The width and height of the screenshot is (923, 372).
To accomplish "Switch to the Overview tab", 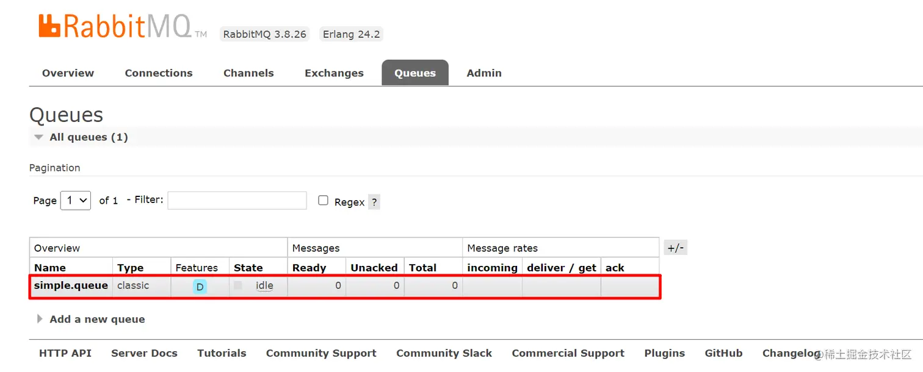I will pyautogui.click(x=68, y=73).
